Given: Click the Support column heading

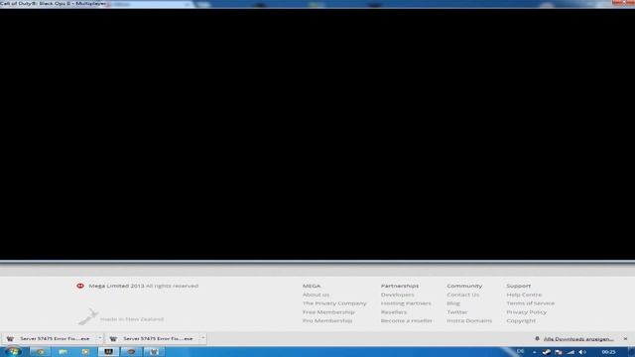Looking at the screenshot, I should coord(518,286).
